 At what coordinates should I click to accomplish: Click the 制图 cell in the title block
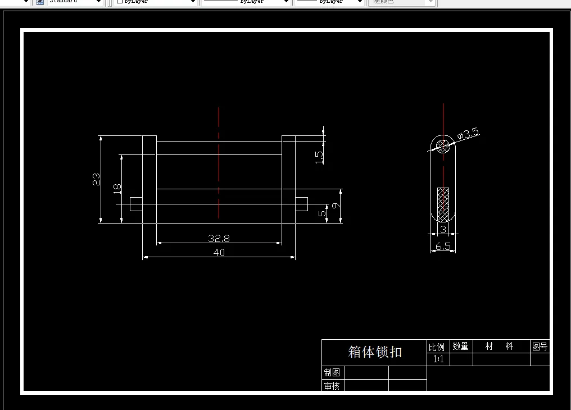click(333, 372)
